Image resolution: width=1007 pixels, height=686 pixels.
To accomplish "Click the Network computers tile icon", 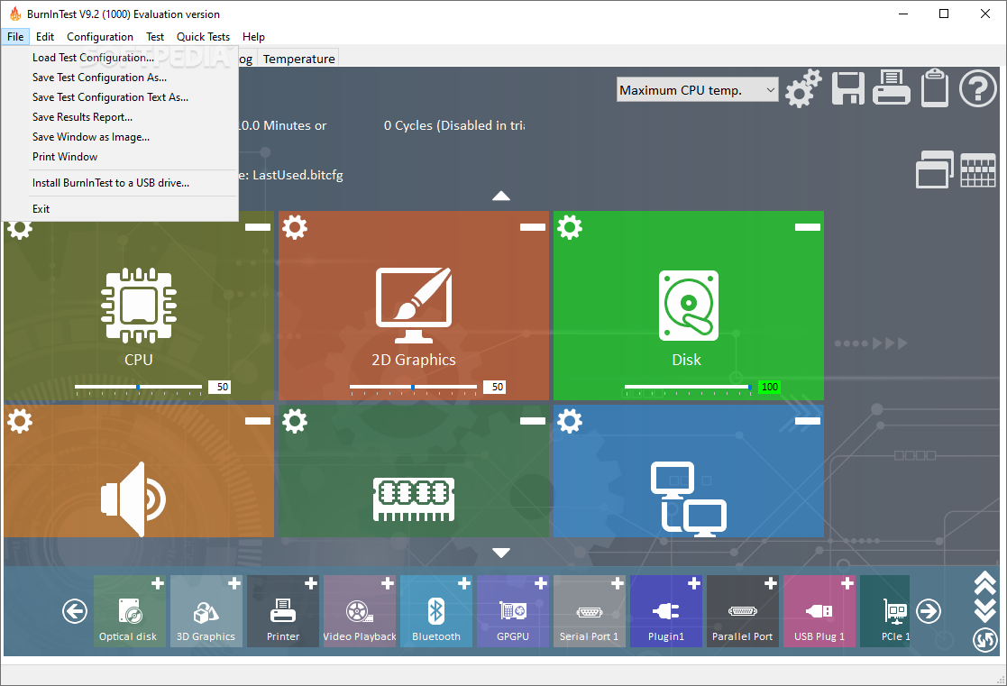I will [689, 499].
